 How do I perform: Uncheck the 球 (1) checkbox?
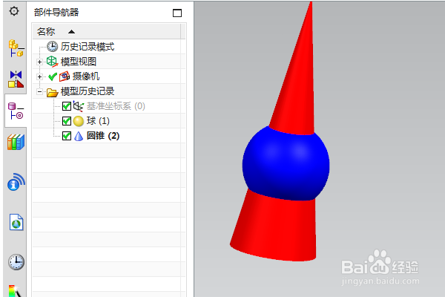tap(67, 121)
